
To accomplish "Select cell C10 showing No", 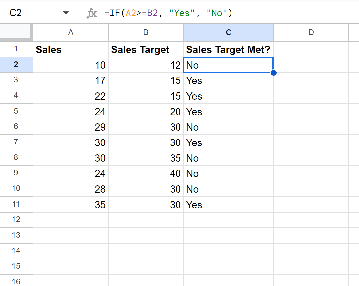I will [229, 189].
